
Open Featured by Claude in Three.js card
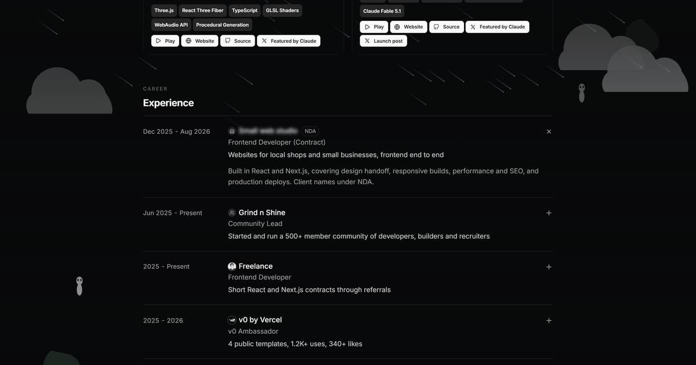289,41
